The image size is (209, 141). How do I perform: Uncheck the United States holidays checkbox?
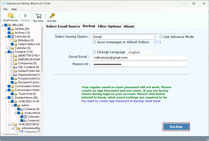(12, 44)
